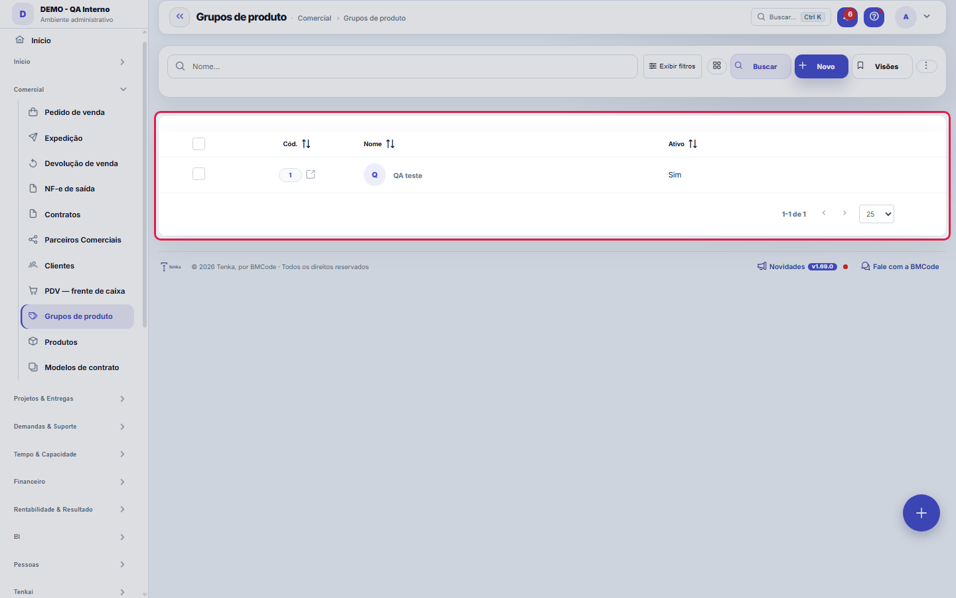
Task: Click the Buscar button
Action: (761, 66)
